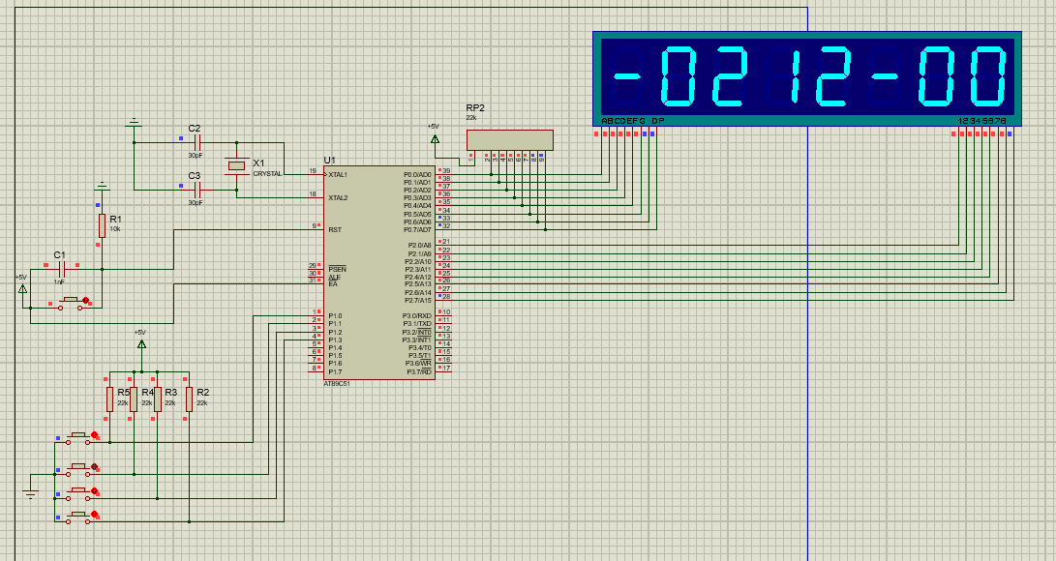Click the ground terminal above R1
The height and width of the screenshot is (561, 1056).
coord(102,186)
